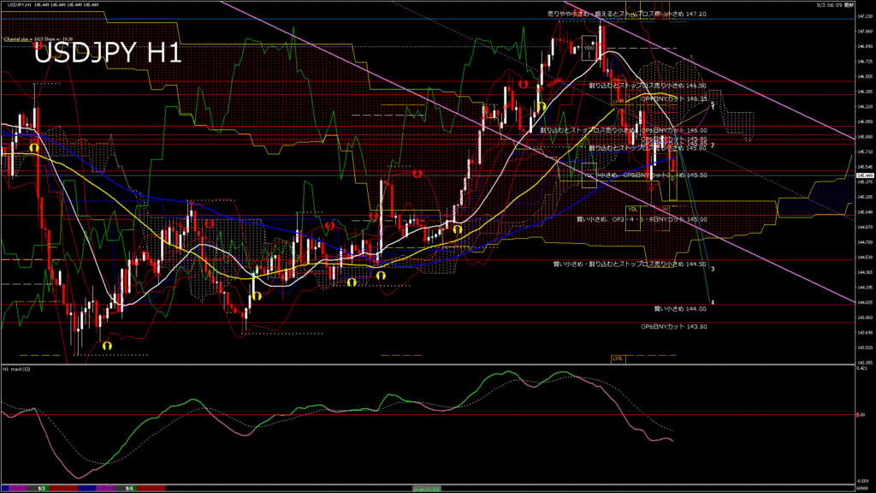The image size is (876, 493).
Task: Click the YDL box marker
Action: pos(633,209)
